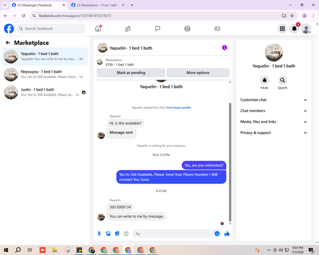Open File Explorer from the taskbar
The width and height of the screenshot is (319, 255).
click(55, 250)
